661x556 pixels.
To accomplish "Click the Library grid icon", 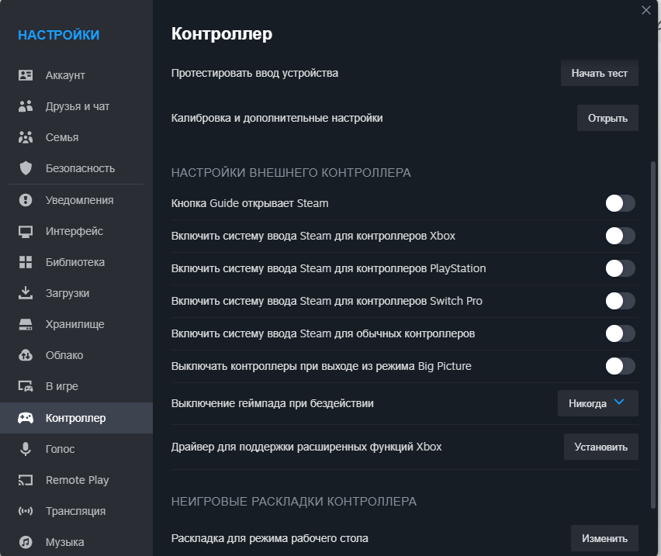I will pyautogui.click(x=26, y=262).
